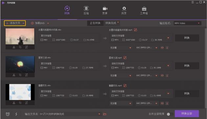
Task: Toggle the 合并全部视频 merge switch
Action: (170, 114)
